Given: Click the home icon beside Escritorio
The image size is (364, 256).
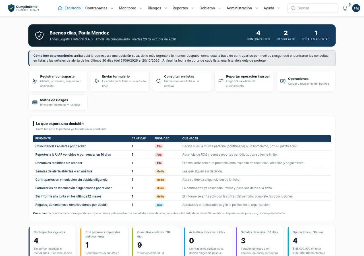Looking at the screenshot, I should click(60, 8).
